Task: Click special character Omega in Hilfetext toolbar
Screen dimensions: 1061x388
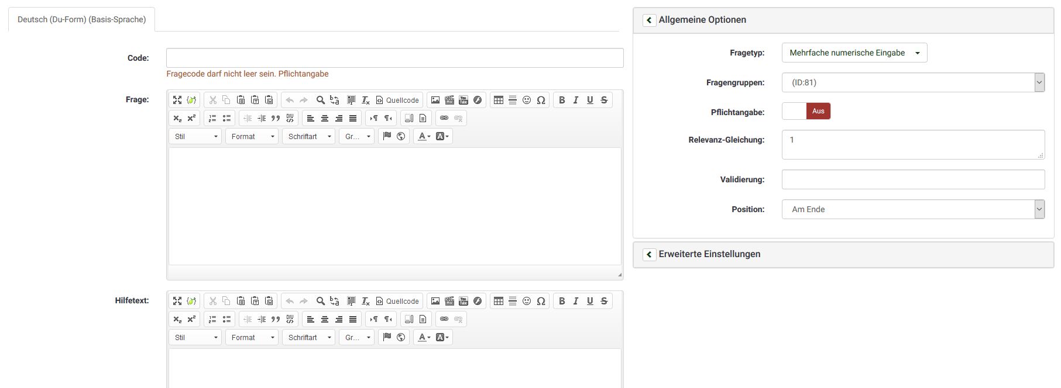Action: 541,301
